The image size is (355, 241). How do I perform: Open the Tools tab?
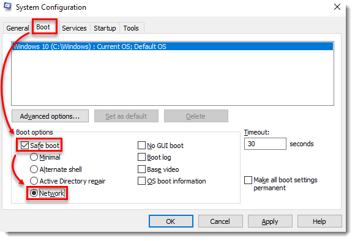(131, 28)
